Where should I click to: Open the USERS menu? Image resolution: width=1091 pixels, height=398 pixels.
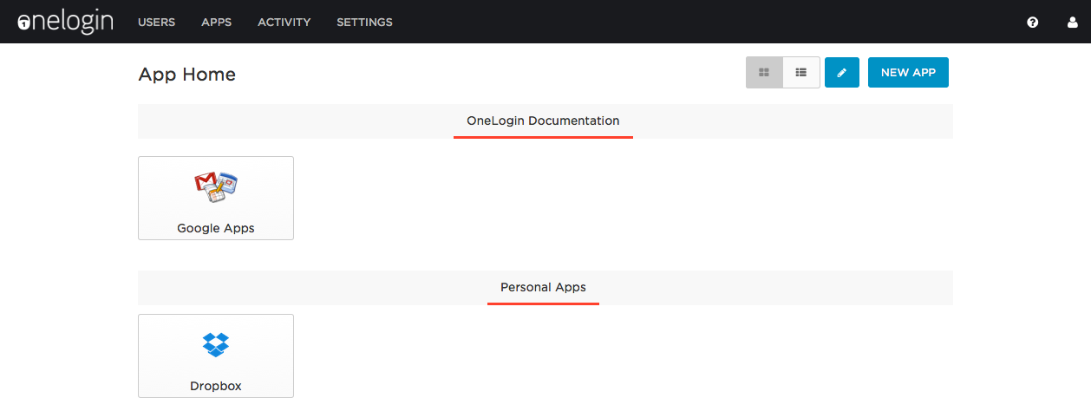point(156,23)
